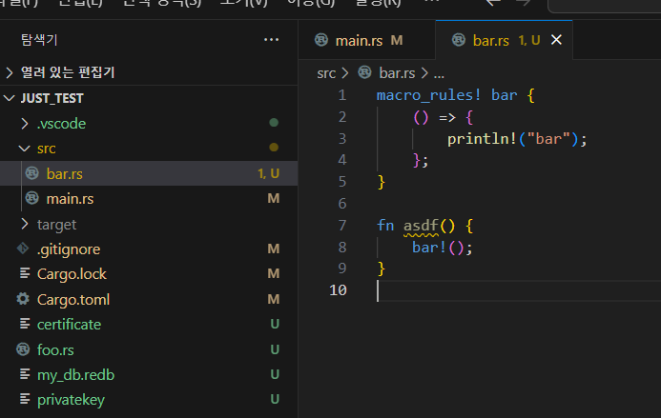This screenshot has height=418, width=661.
Task: Collapse the src folder
Action: (24, 149)
